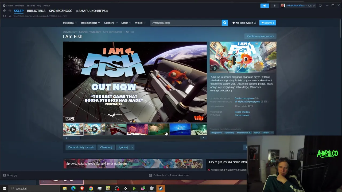Select the blue underwater screenshot thumbnail

click(x=180, y=129)
